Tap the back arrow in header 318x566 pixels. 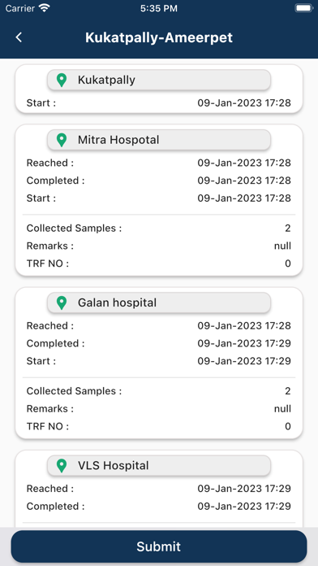click(x=19, y=37)
